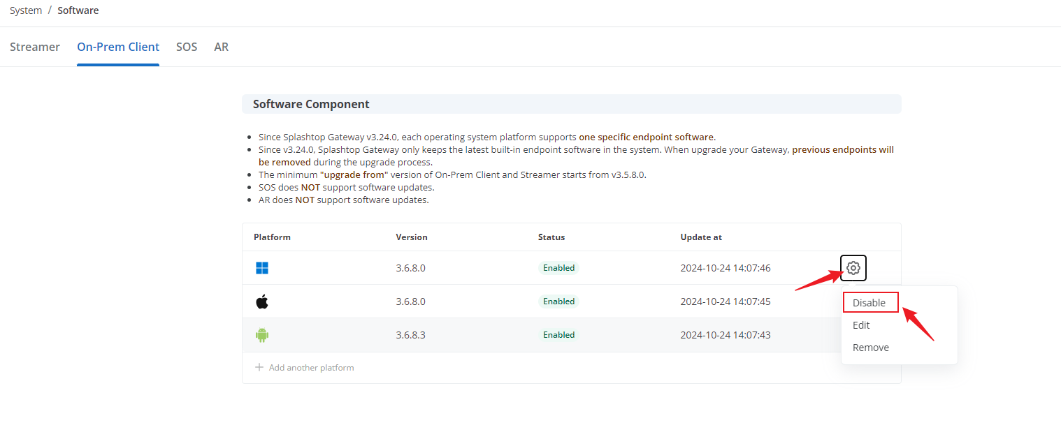Click the note about AR software updates
Screen dimensions: 1061x432
[343, 200]
